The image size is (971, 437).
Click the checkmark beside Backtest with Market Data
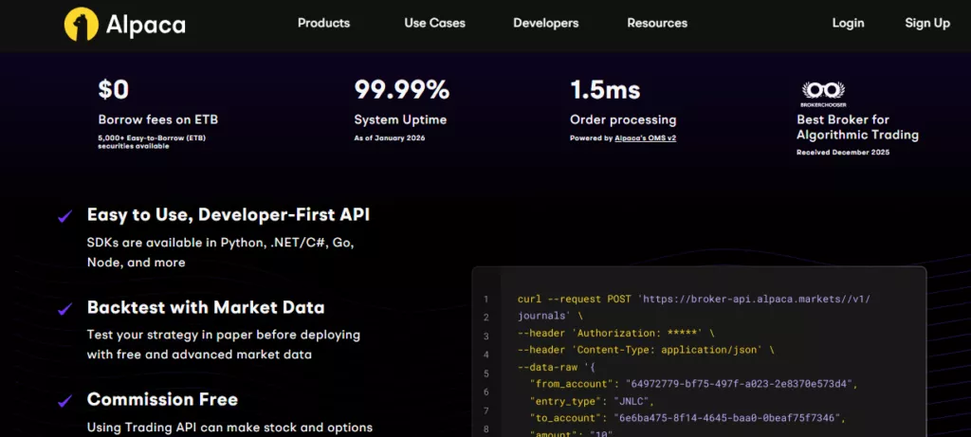65,309
